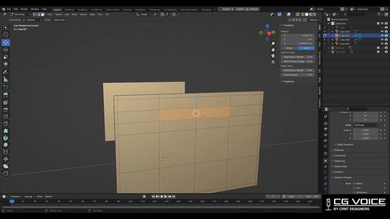Open the Mesh menu in header
Screen dimensions: 390x219
pos(74,15)
